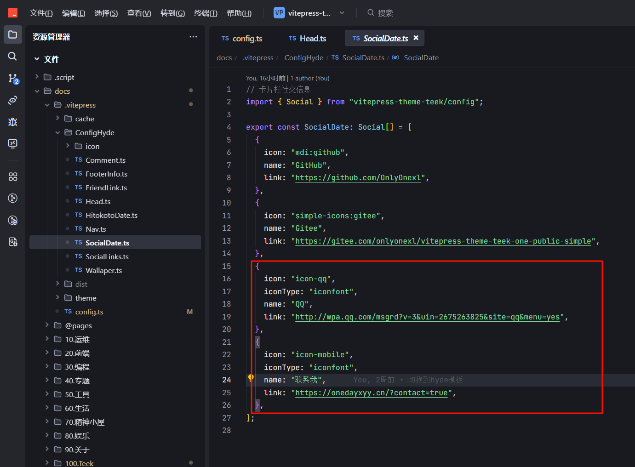This screenshot has height=467, width=635.
Task: Open modified config.ts in explorer tree
Action: (x=89, y=312)
